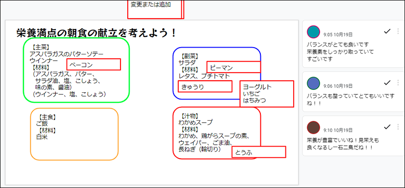Resolve the 9:05 comment with its checkmark
This screenshot has width=405, height=188.
(387, 31)
